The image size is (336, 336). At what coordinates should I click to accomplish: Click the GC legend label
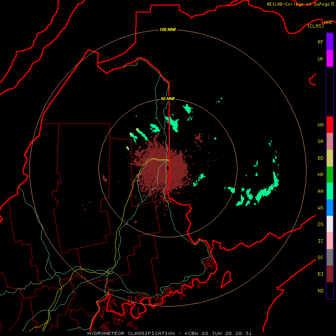tap(320, 258)
